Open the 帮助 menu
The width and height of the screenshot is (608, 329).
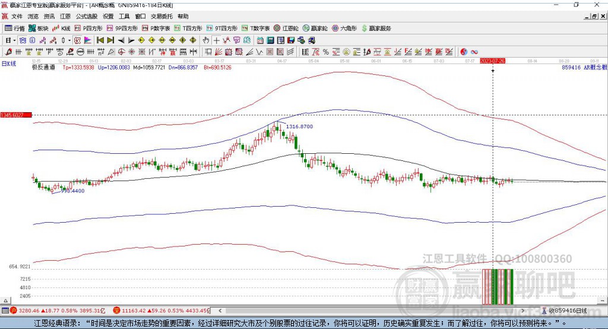coord(183,16)
